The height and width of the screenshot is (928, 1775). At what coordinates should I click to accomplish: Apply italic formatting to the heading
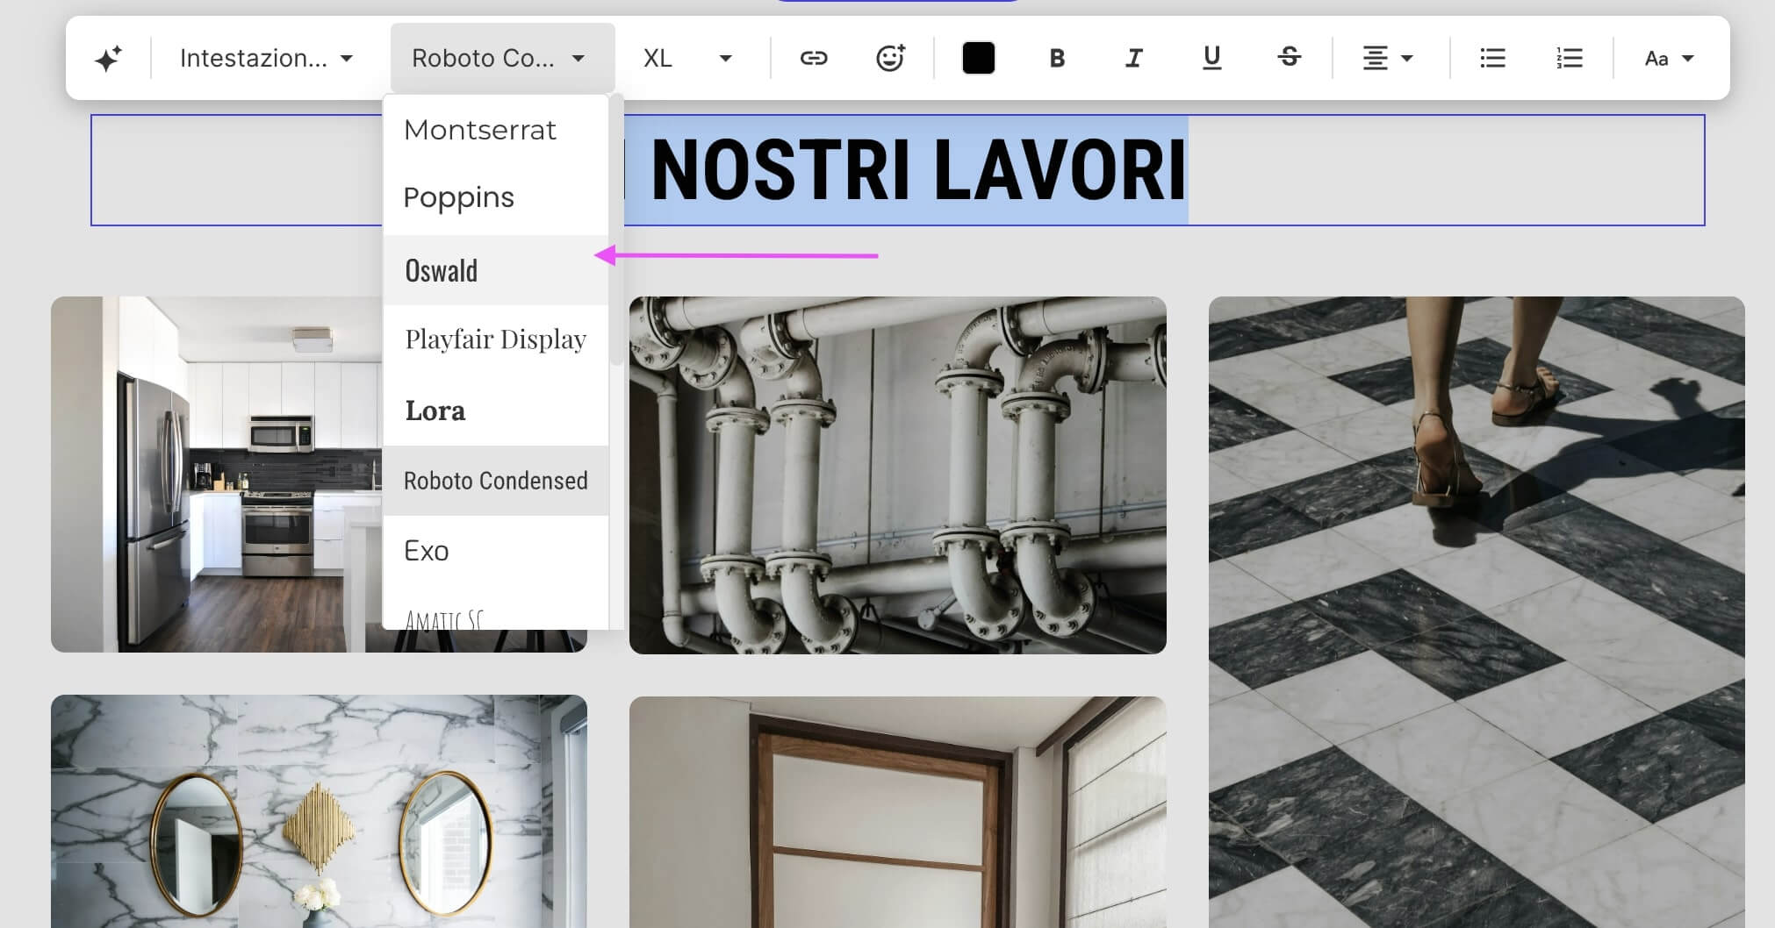click(x=1134, y=57)
